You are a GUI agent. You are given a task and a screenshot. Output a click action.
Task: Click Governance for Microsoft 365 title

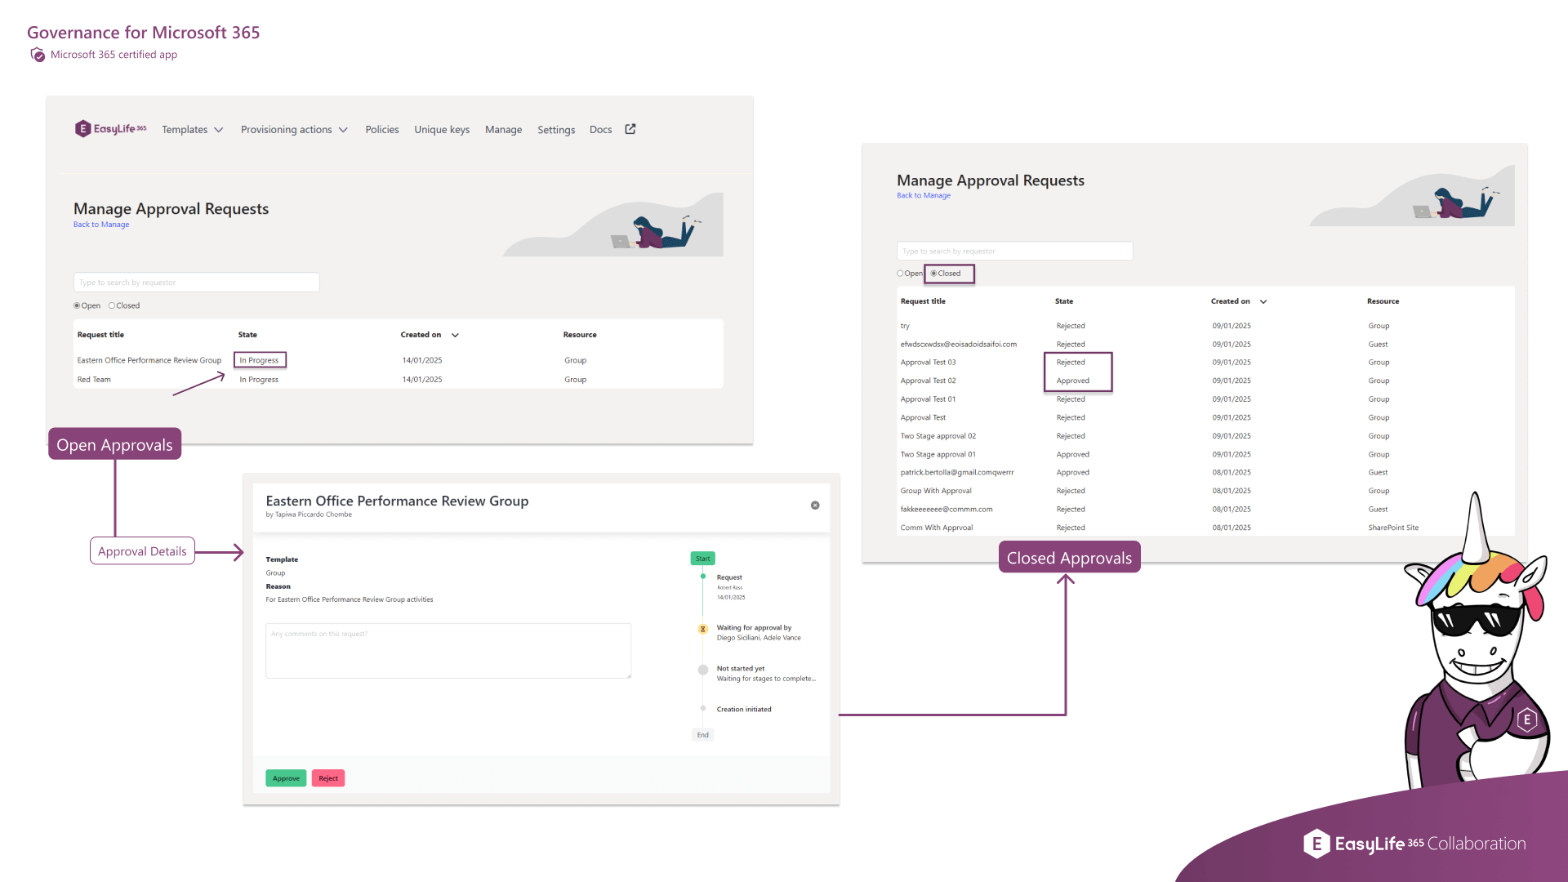coord(144,33)
